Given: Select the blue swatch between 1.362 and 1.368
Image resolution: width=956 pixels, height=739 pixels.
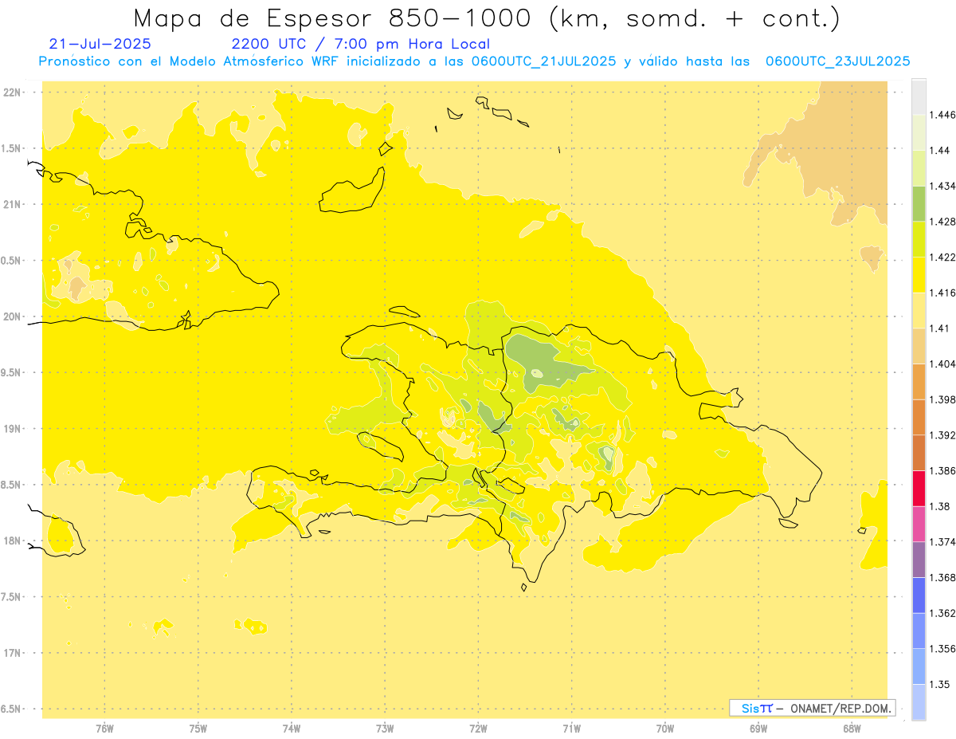Looking at the screenshot, I should tap(919, 596).
